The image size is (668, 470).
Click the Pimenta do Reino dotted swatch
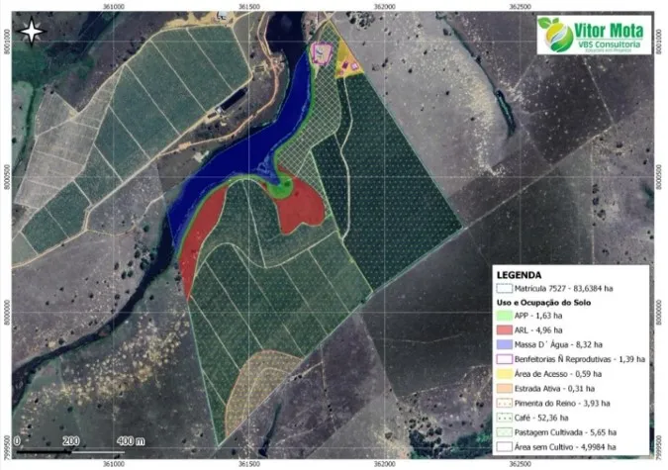click(504, 403)
